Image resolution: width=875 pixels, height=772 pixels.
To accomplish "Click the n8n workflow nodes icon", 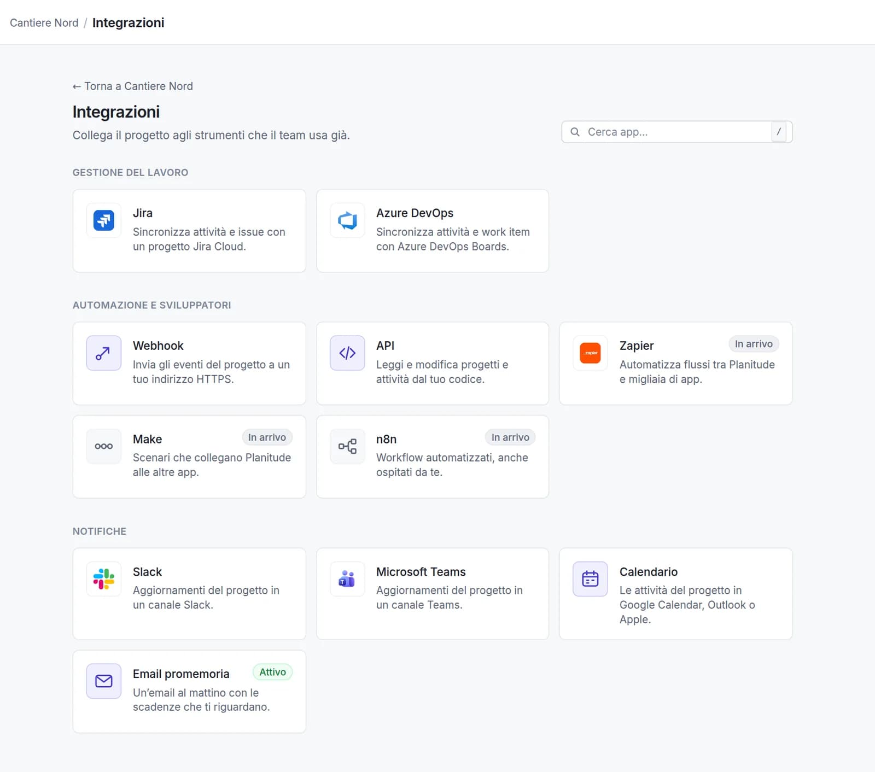I will point(347,446).
